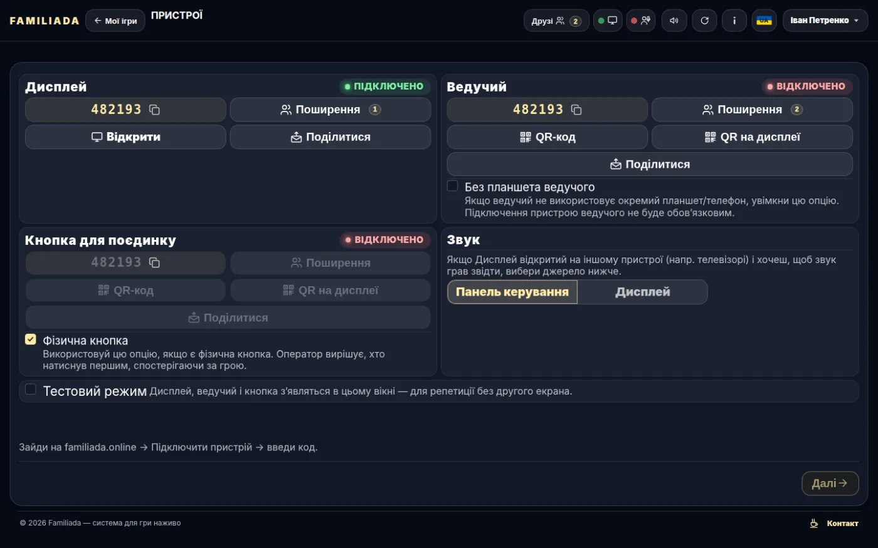Viewport: 878px width, 548px height.
Task: Click the Далі button to continue
Action: (830, 483)
